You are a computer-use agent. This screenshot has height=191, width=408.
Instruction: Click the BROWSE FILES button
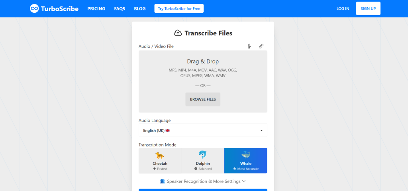203,99
